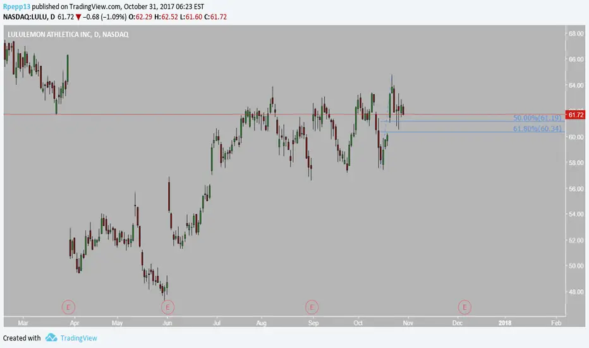This screenshot has width=589, height=348.
Task: Click the 60.00 price axis label
Action: tap(576, 137)
